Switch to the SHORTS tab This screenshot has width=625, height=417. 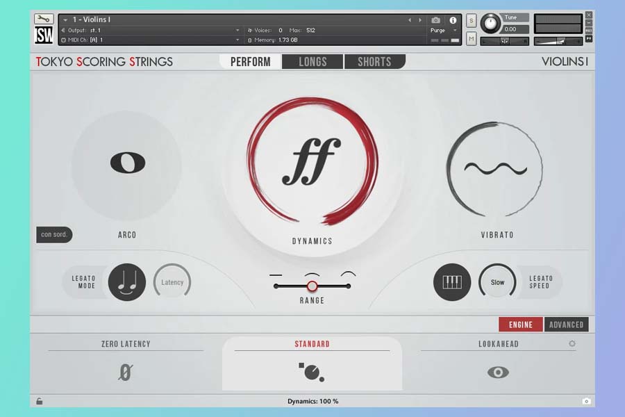coord(375,62)
